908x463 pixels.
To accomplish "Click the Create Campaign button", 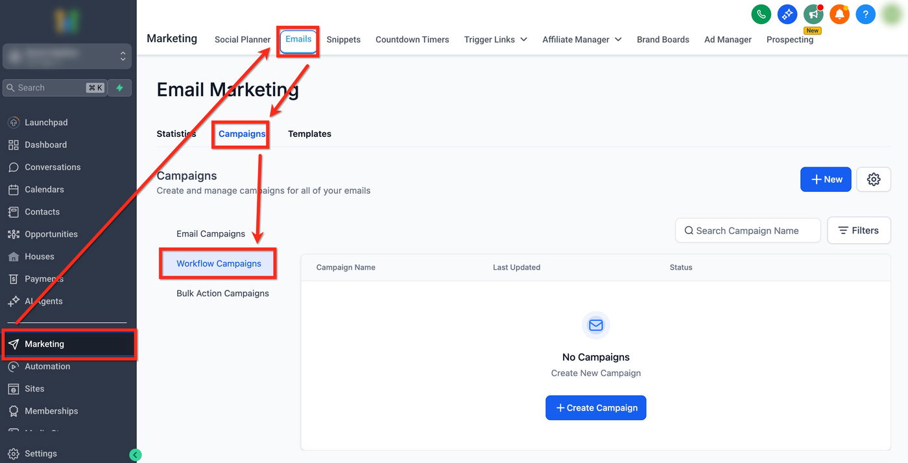I will tap(595, 408).
